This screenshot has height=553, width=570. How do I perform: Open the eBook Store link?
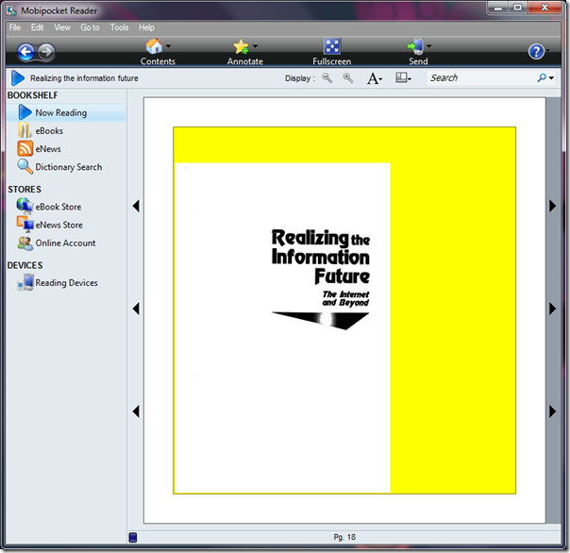coord(58,207)
